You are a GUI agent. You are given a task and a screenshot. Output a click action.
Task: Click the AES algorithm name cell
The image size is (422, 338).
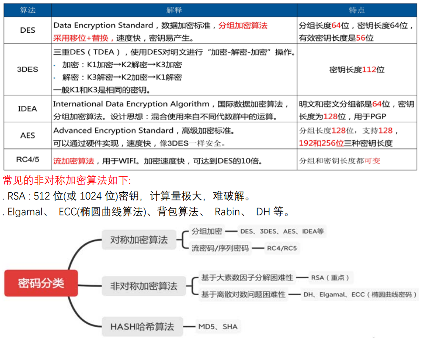click(28, 135)
